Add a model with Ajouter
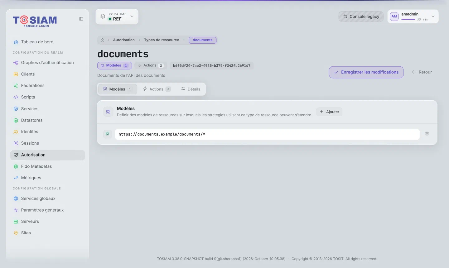Screen dimensions: 449x268 (x=329, y=112)
